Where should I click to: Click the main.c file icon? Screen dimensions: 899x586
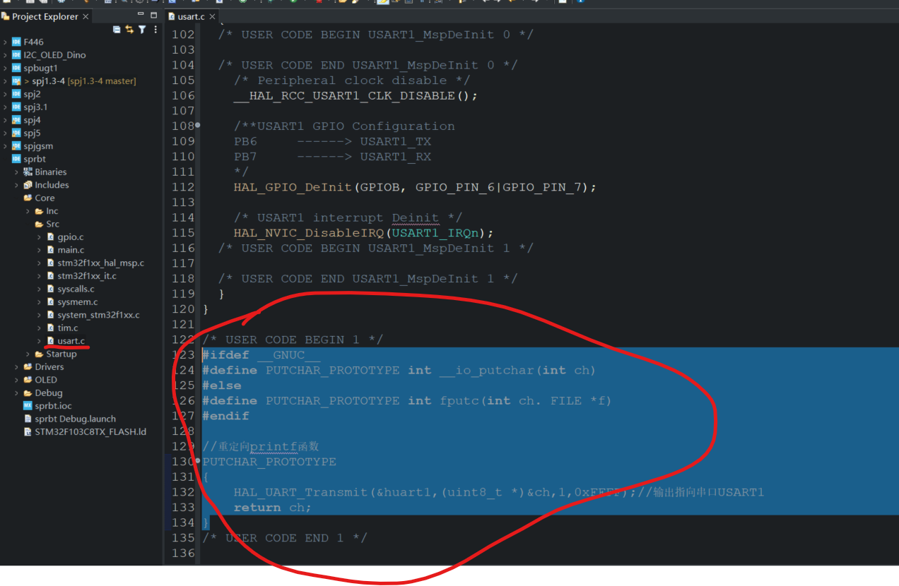pyautogui.click(x=50, y=250)
